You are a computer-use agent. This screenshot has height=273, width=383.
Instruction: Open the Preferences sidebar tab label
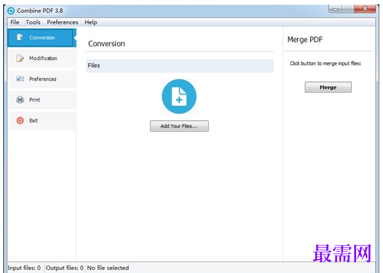[x=43, y=79]
